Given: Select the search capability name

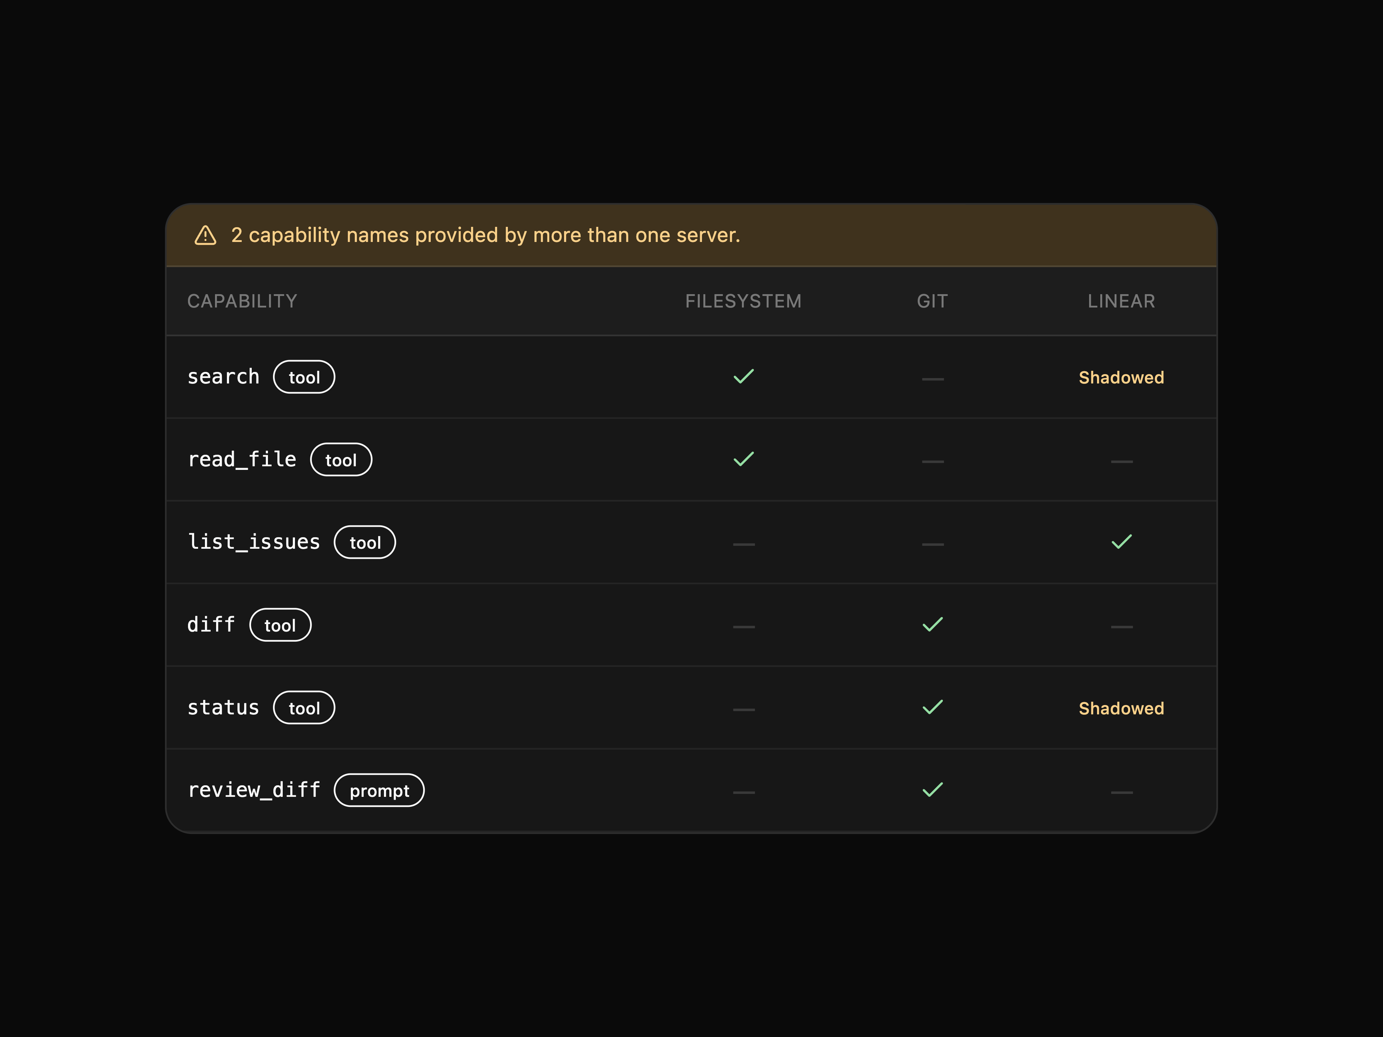Looking at the screenshot, I should point(223,377).
